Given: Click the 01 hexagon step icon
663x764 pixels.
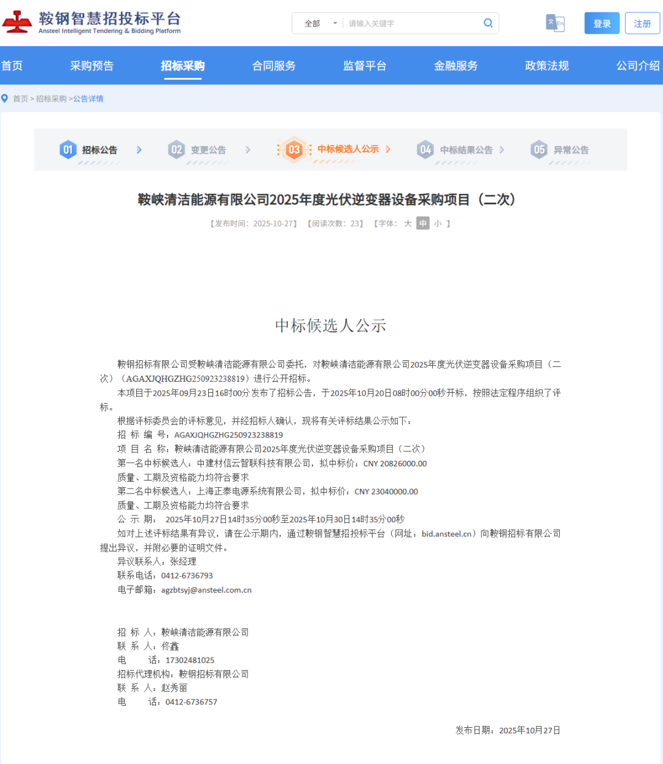Looking at the screenshot, I should coord(68,150).
